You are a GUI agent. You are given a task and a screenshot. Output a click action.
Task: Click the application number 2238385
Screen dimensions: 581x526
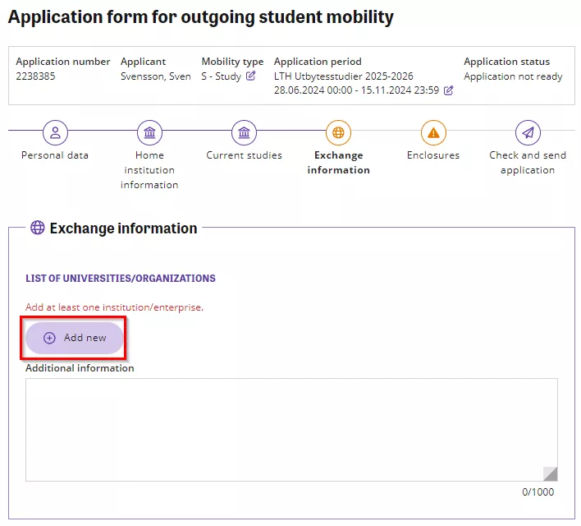[x=38, y=76]
